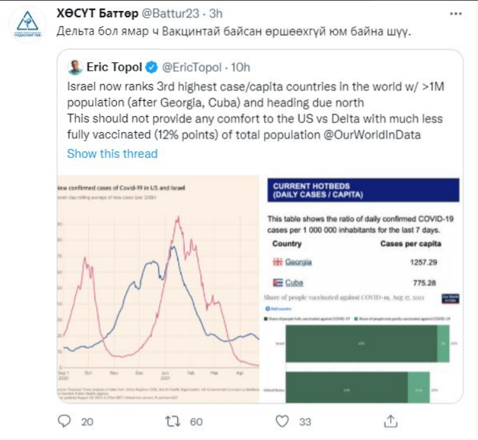This screenshot has height=440, width=478.
Task: Click the 10h quoted tweet timestamp
Action: click(x=240, y=67)
